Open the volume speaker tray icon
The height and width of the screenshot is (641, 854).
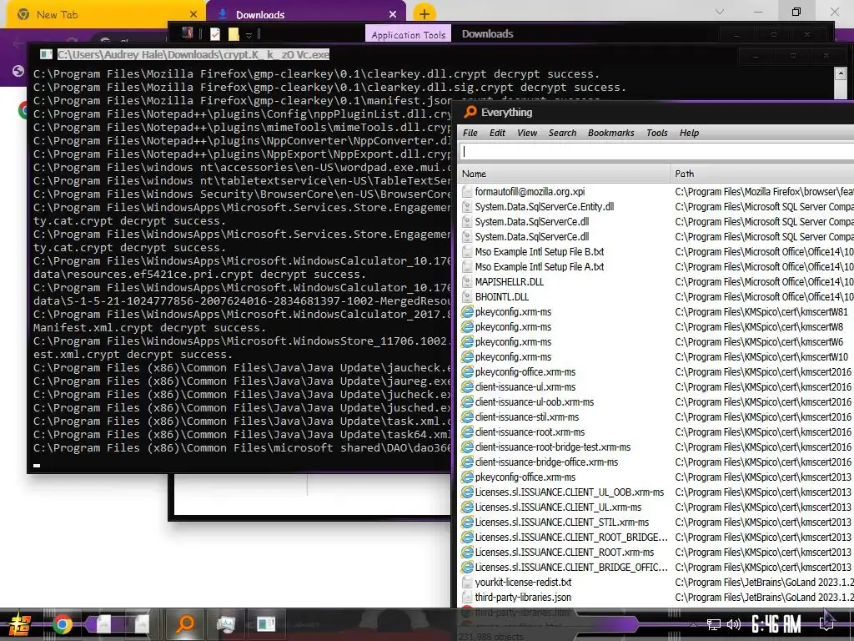pyautogui.click(x=734, y=624)
